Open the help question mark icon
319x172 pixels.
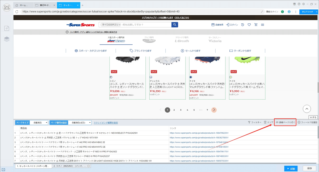[x=299, y=4]
